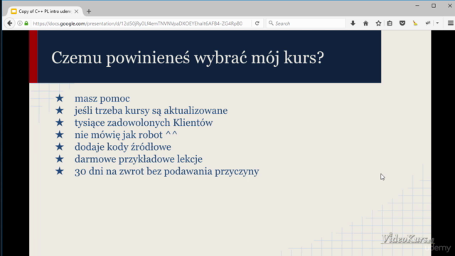Click 'nie mówię jak robot ^^' line
This screenshot has width=455, height=256.
click(x=126, y=134)
